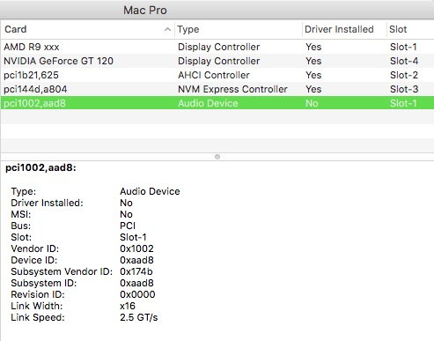
Task: Click the Revision ID value 0x0000
Action: point(137,294)
